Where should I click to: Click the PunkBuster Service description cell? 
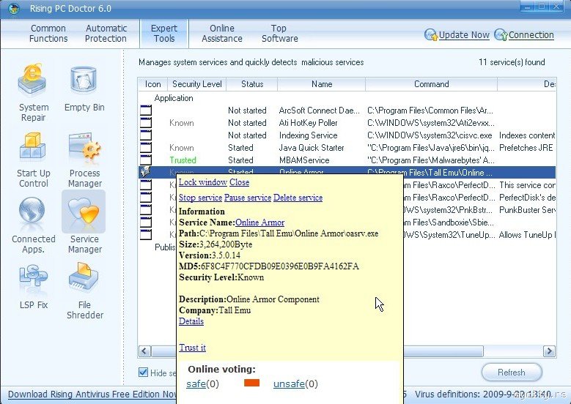pos(527,210)
